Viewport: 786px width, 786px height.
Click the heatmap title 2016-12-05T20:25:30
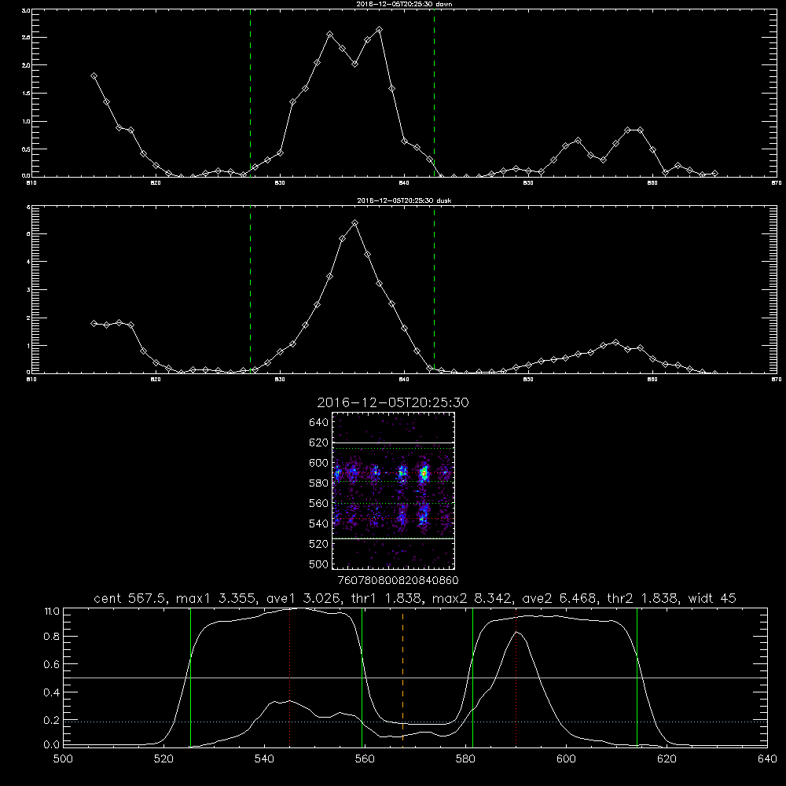pyautogui.click(x=393, y=402)
